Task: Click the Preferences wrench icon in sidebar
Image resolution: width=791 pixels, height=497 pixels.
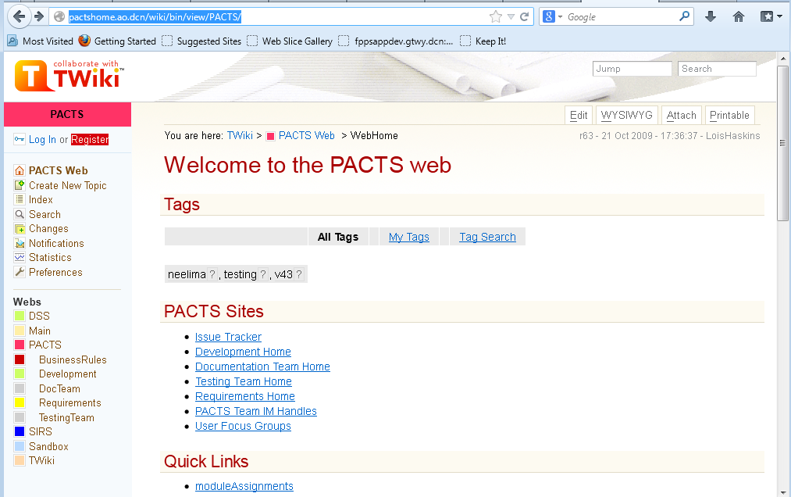Action: [20, 272]
